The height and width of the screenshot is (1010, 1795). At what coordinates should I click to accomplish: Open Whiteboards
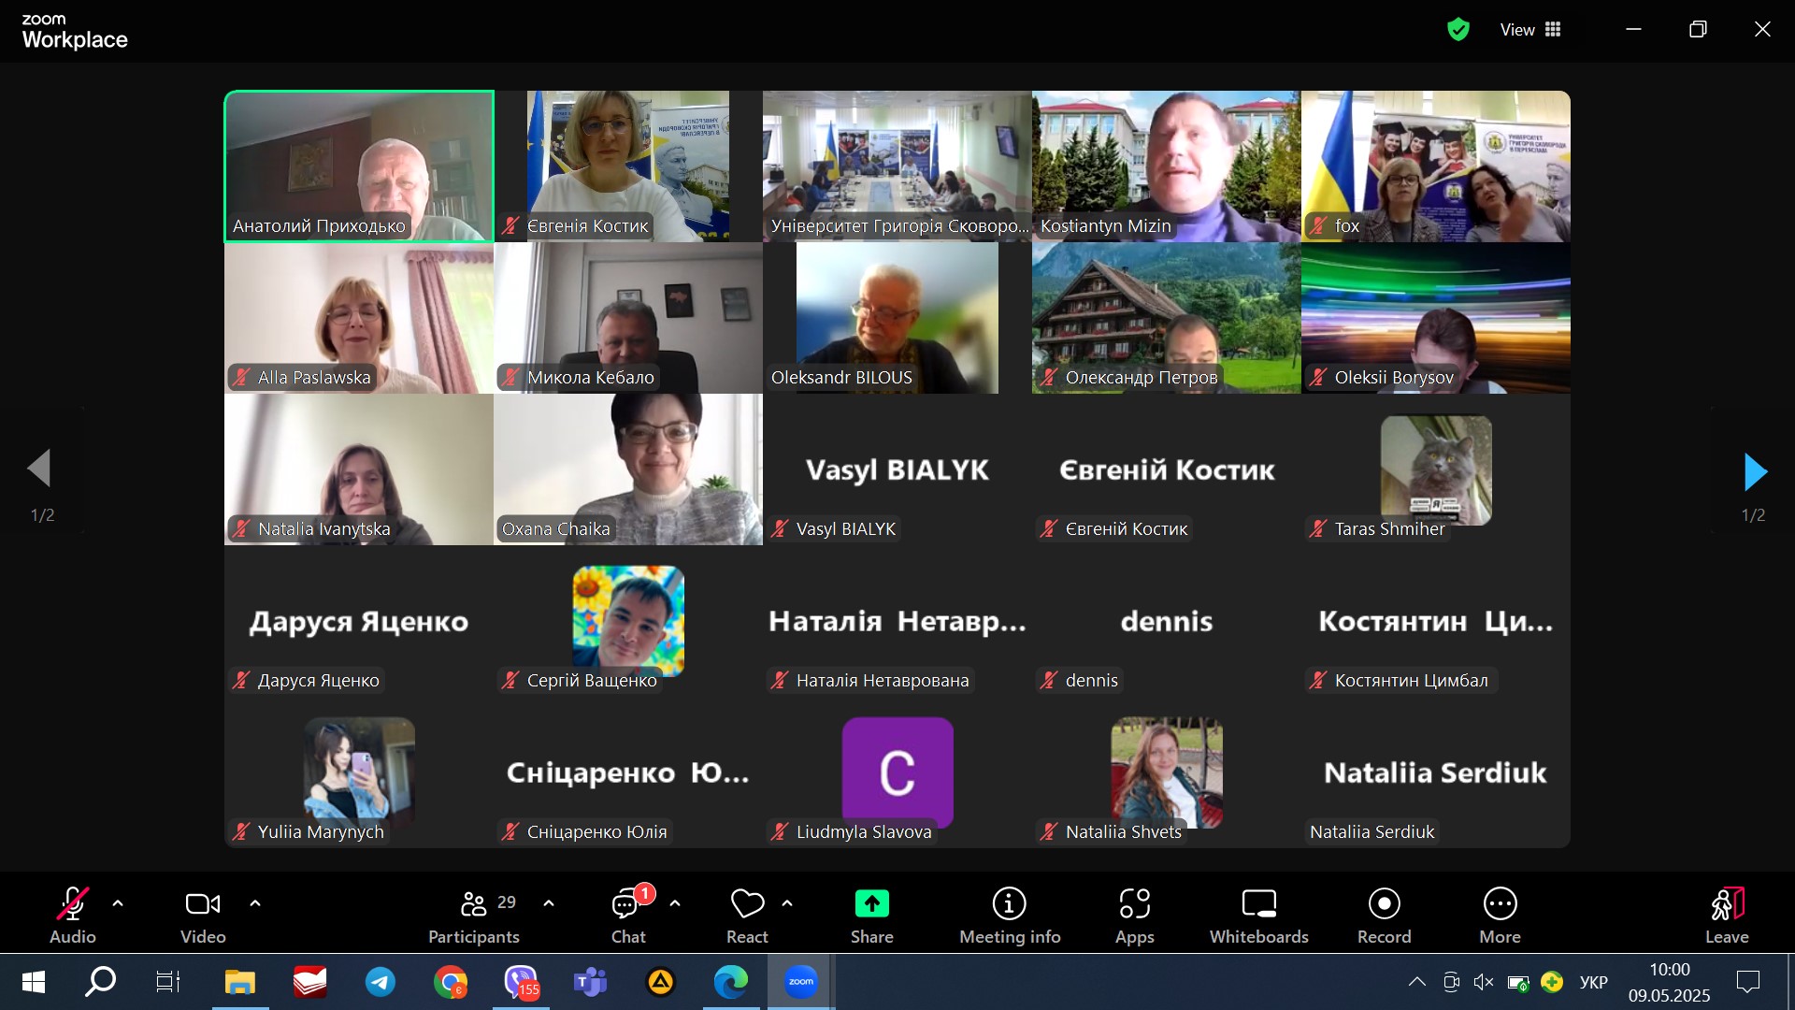(1258, 915)
